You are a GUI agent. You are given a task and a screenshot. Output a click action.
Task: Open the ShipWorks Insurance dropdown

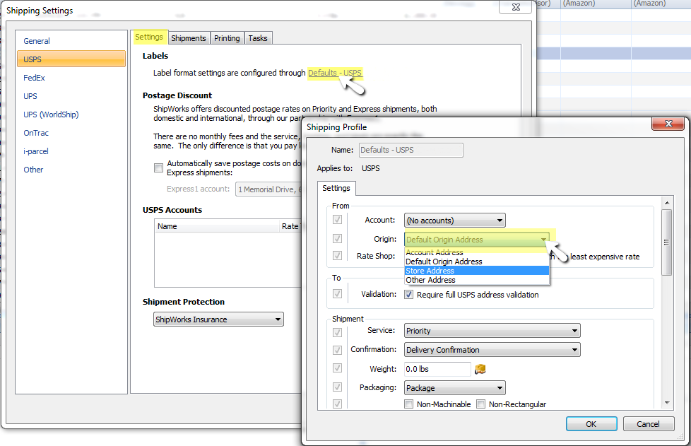click(x=218, y=319)
